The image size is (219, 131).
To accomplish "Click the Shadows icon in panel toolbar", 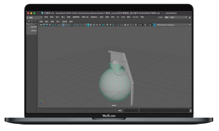I will (103, 25).
